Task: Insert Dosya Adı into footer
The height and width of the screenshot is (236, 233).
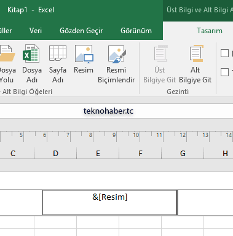Action: point(32,64)
